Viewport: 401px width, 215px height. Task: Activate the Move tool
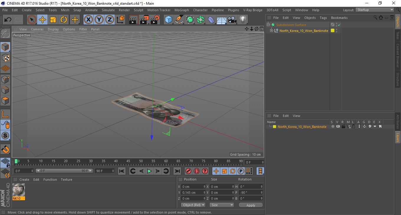point(42,20)
